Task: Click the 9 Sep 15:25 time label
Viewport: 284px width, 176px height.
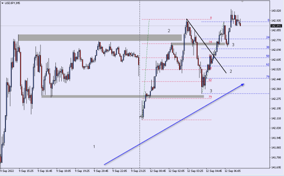Action: [x=26, y=171]
